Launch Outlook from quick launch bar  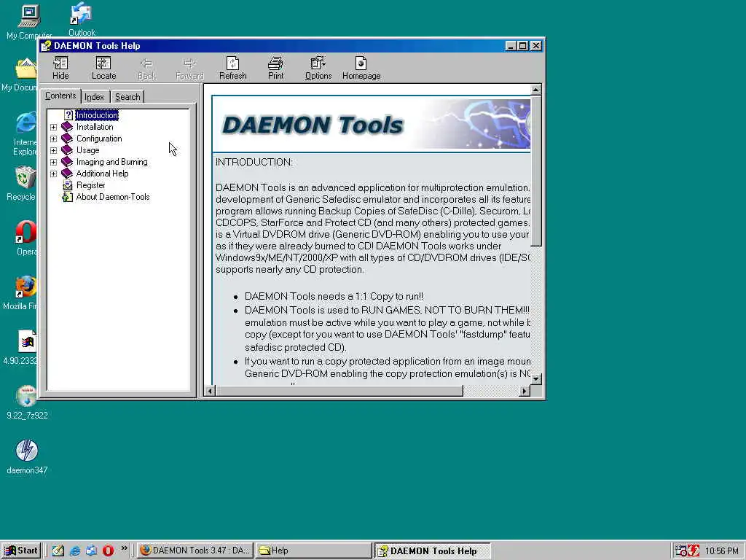[91, 551]
